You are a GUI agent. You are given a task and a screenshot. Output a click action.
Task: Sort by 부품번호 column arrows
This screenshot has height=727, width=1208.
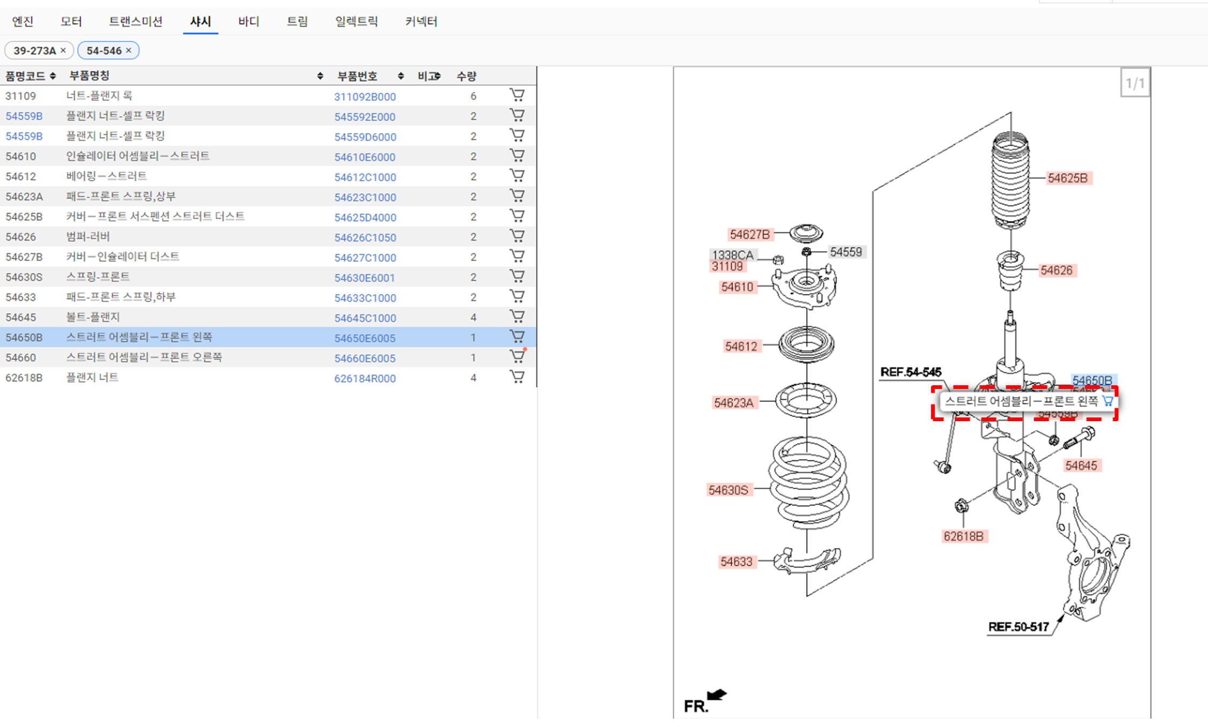click(x=401, y=76)
